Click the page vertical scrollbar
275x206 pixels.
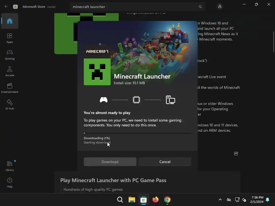coord(274,42)
